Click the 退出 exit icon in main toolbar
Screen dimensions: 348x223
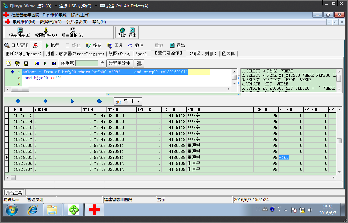(x=132, y=33)
